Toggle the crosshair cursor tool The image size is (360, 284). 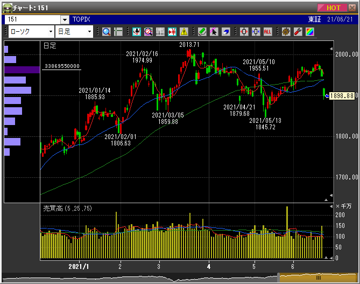pos(118,31)
